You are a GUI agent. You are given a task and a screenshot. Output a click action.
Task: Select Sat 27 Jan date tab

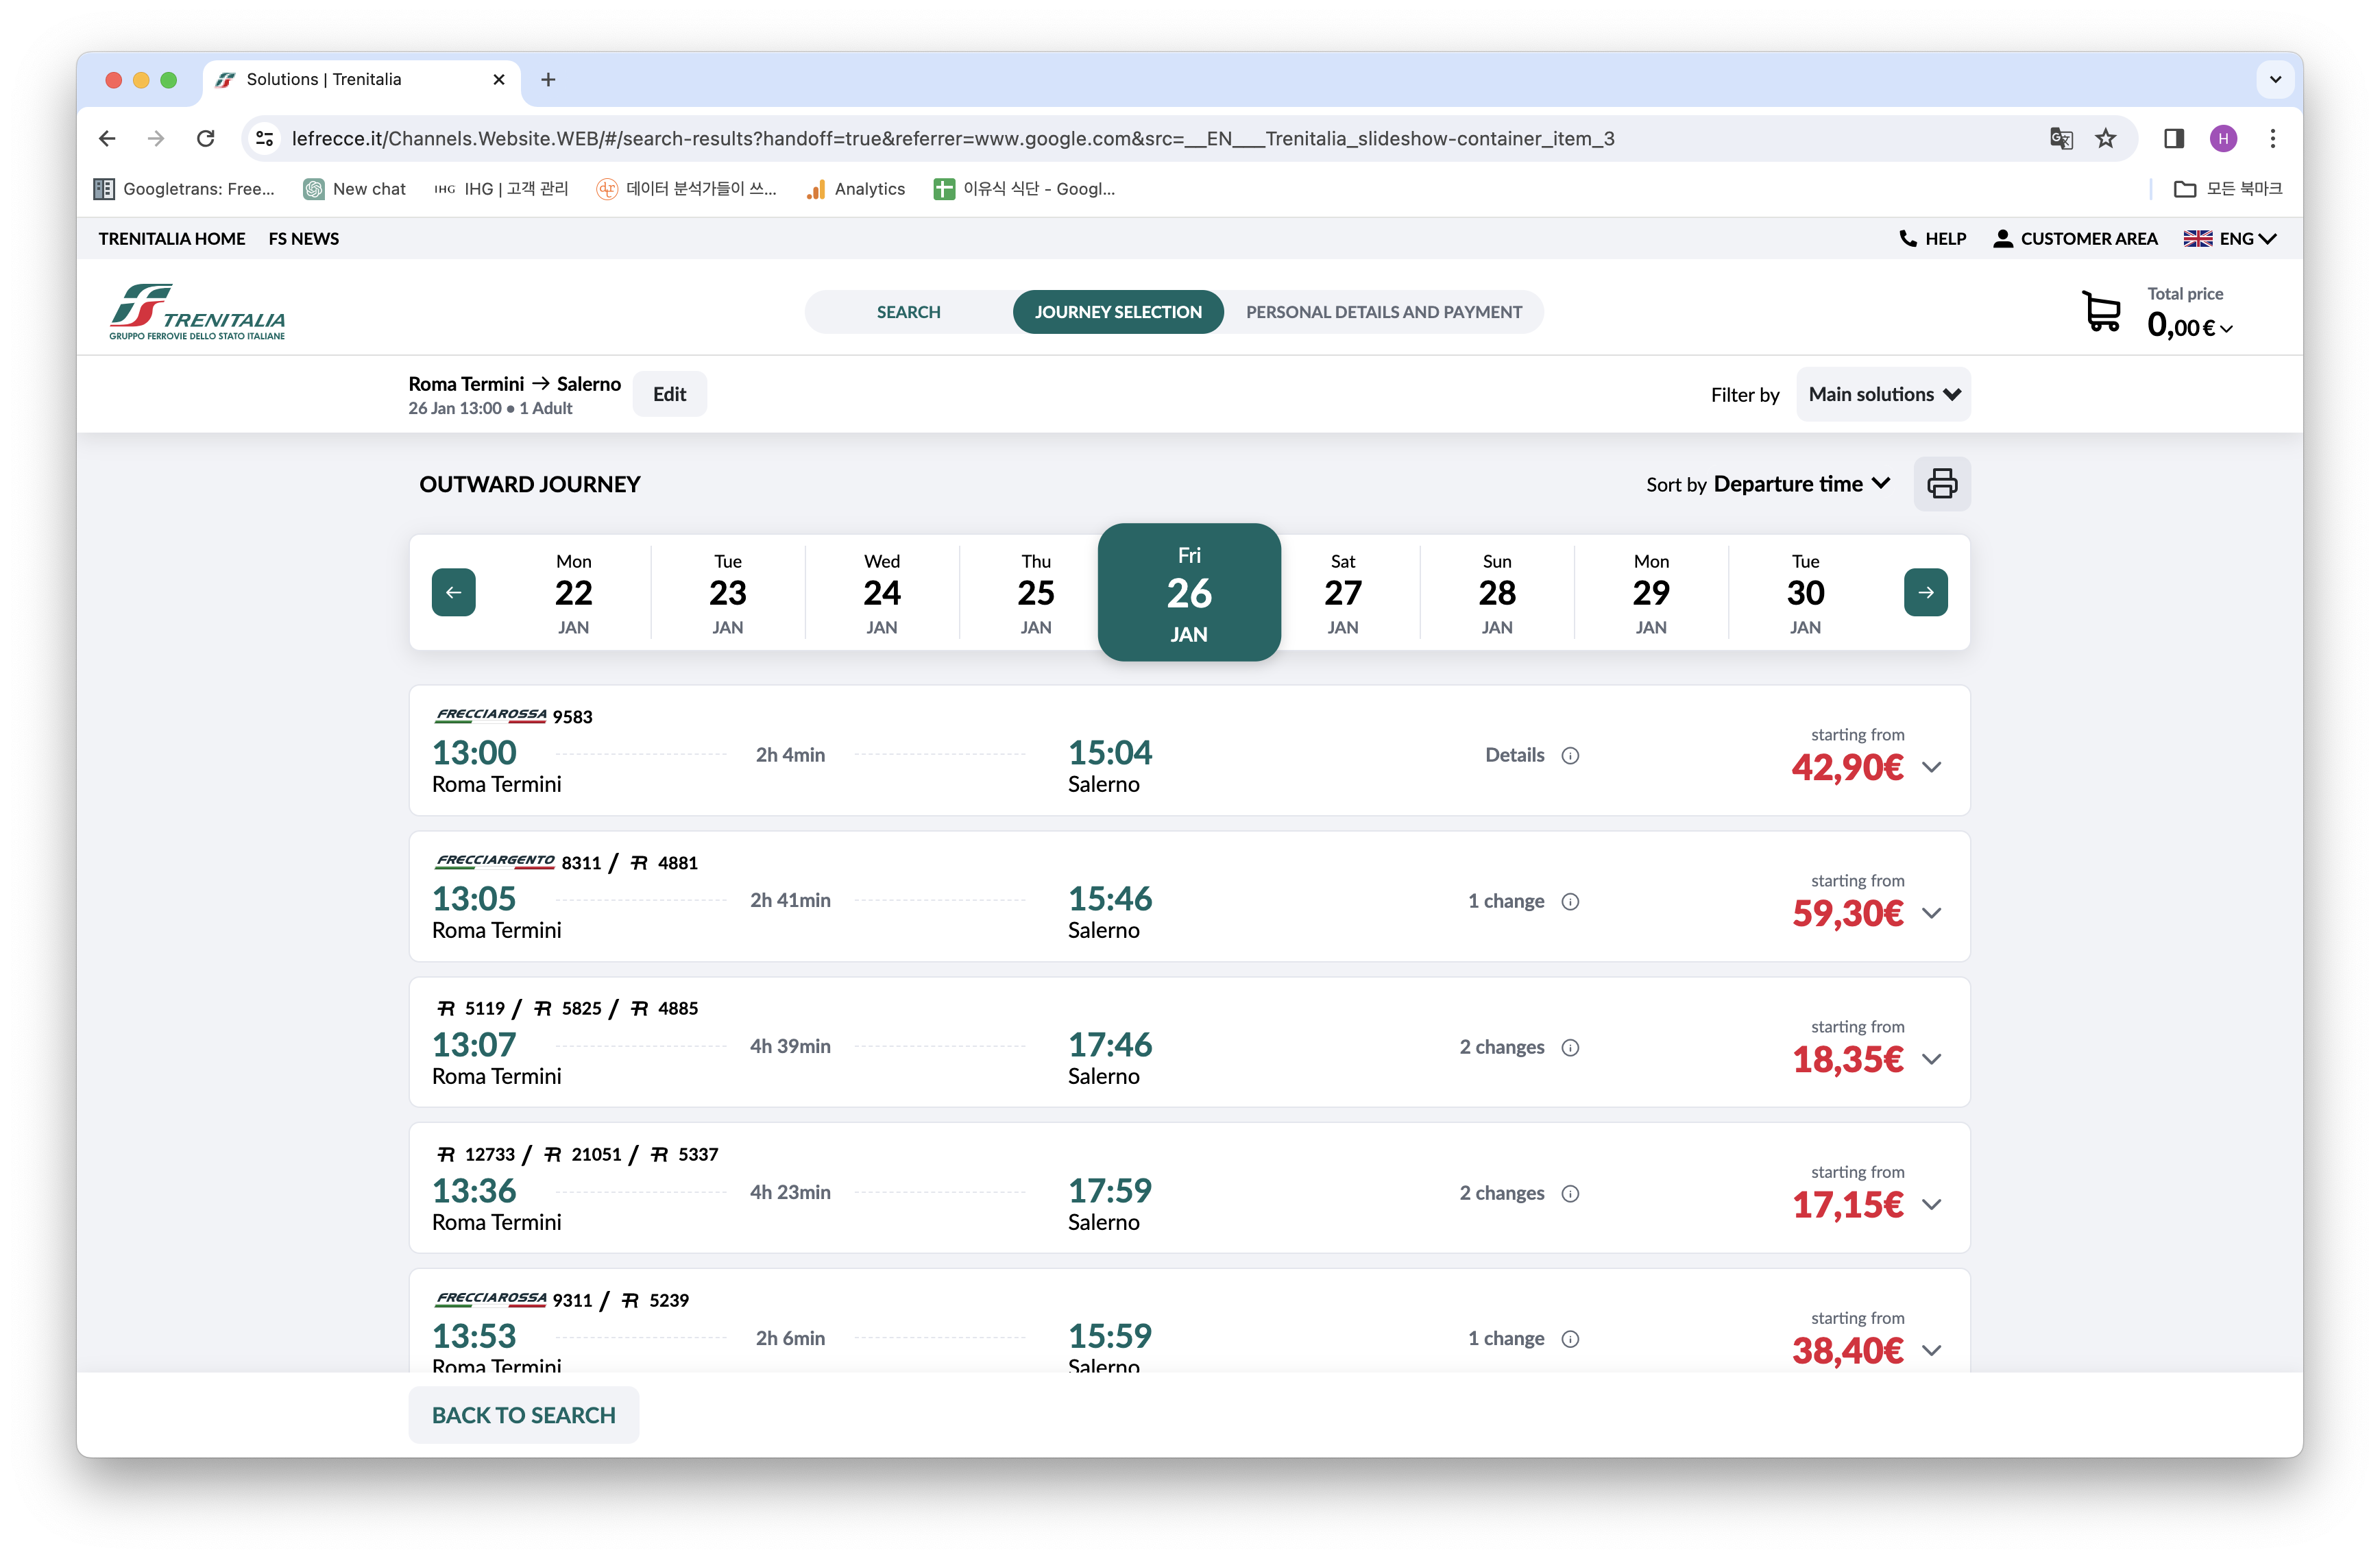click(1342, 593)
